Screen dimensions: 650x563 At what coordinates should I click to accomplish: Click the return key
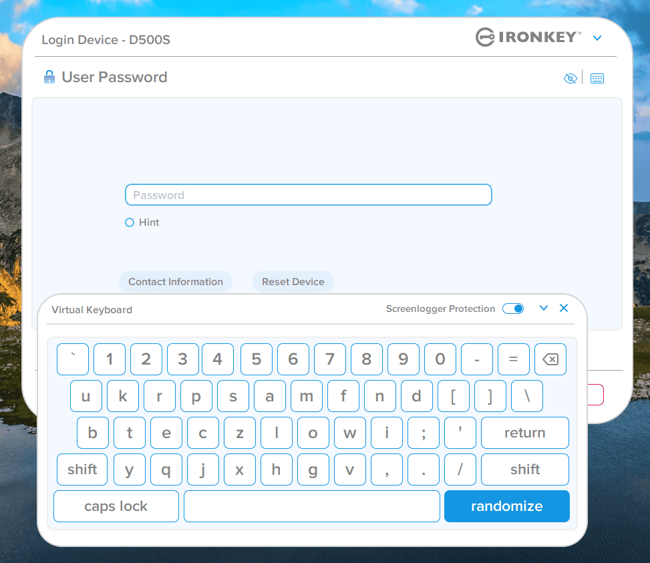(525, 433)
